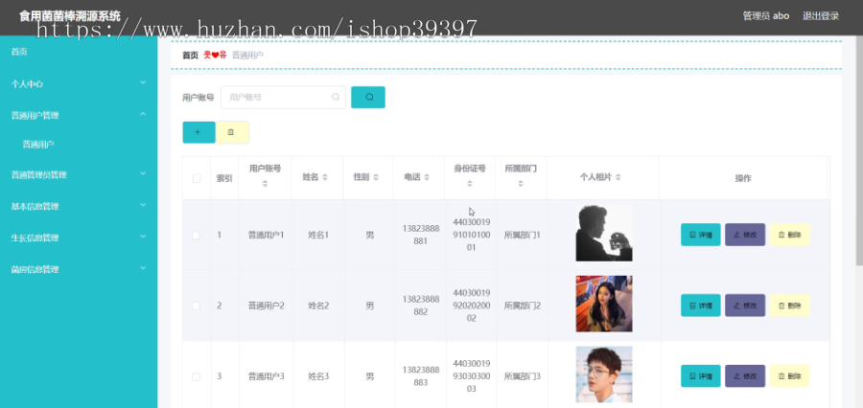Click 修改 for 普通用户3
The image size is (863, 408).
coord(745,376)
